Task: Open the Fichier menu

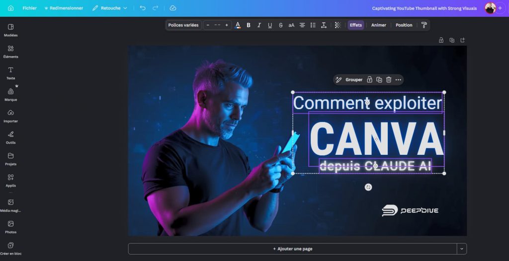Action: (29, 8)
